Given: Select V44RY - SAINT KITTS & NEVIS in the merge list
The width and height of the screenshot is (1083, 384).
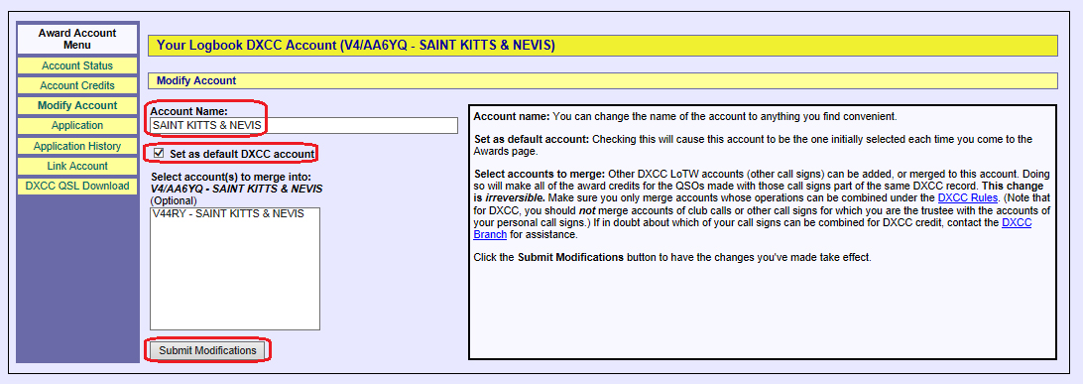Looking at the screenshot, I should tap(228, 214).
